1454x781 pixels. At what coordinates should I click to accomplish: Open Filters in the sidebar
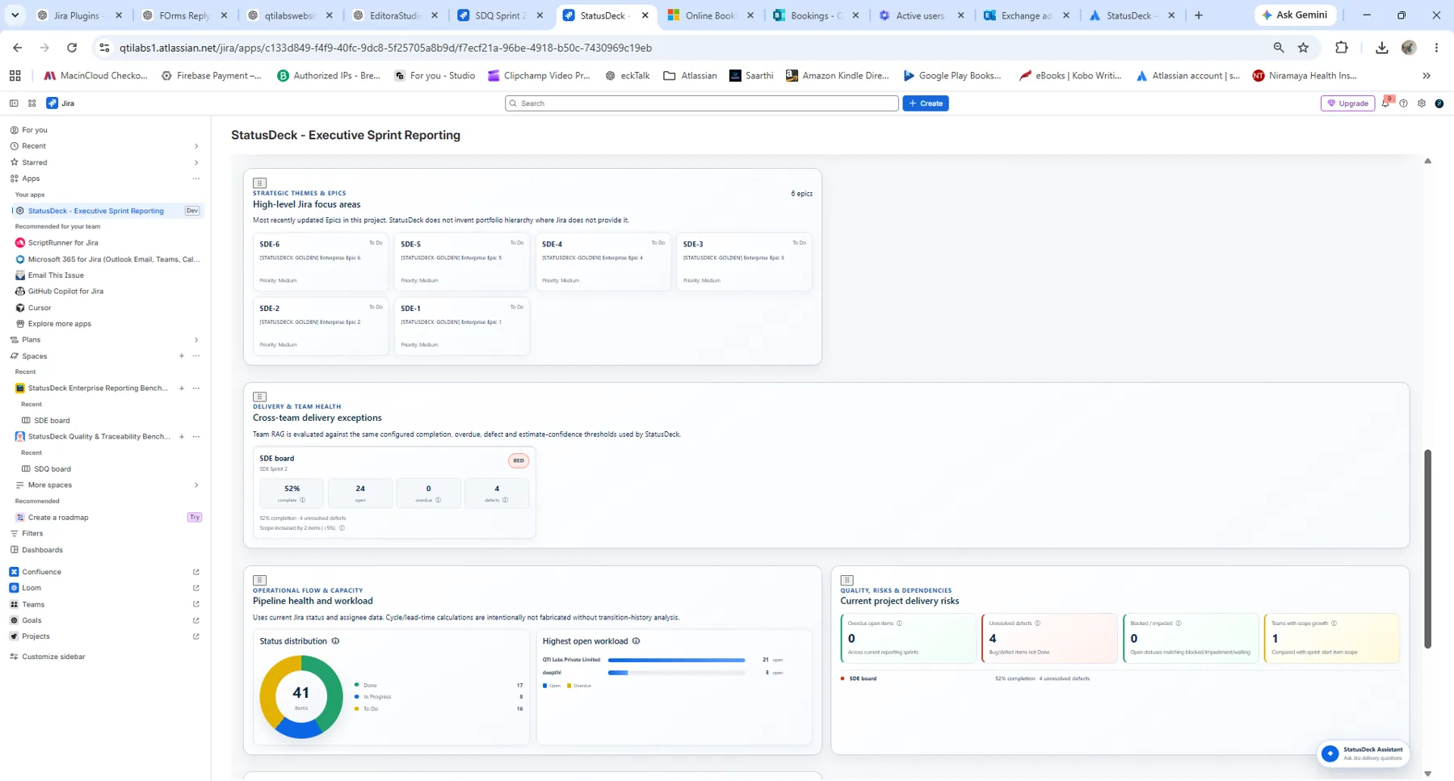pyautogui.click(x=32, y=534)
